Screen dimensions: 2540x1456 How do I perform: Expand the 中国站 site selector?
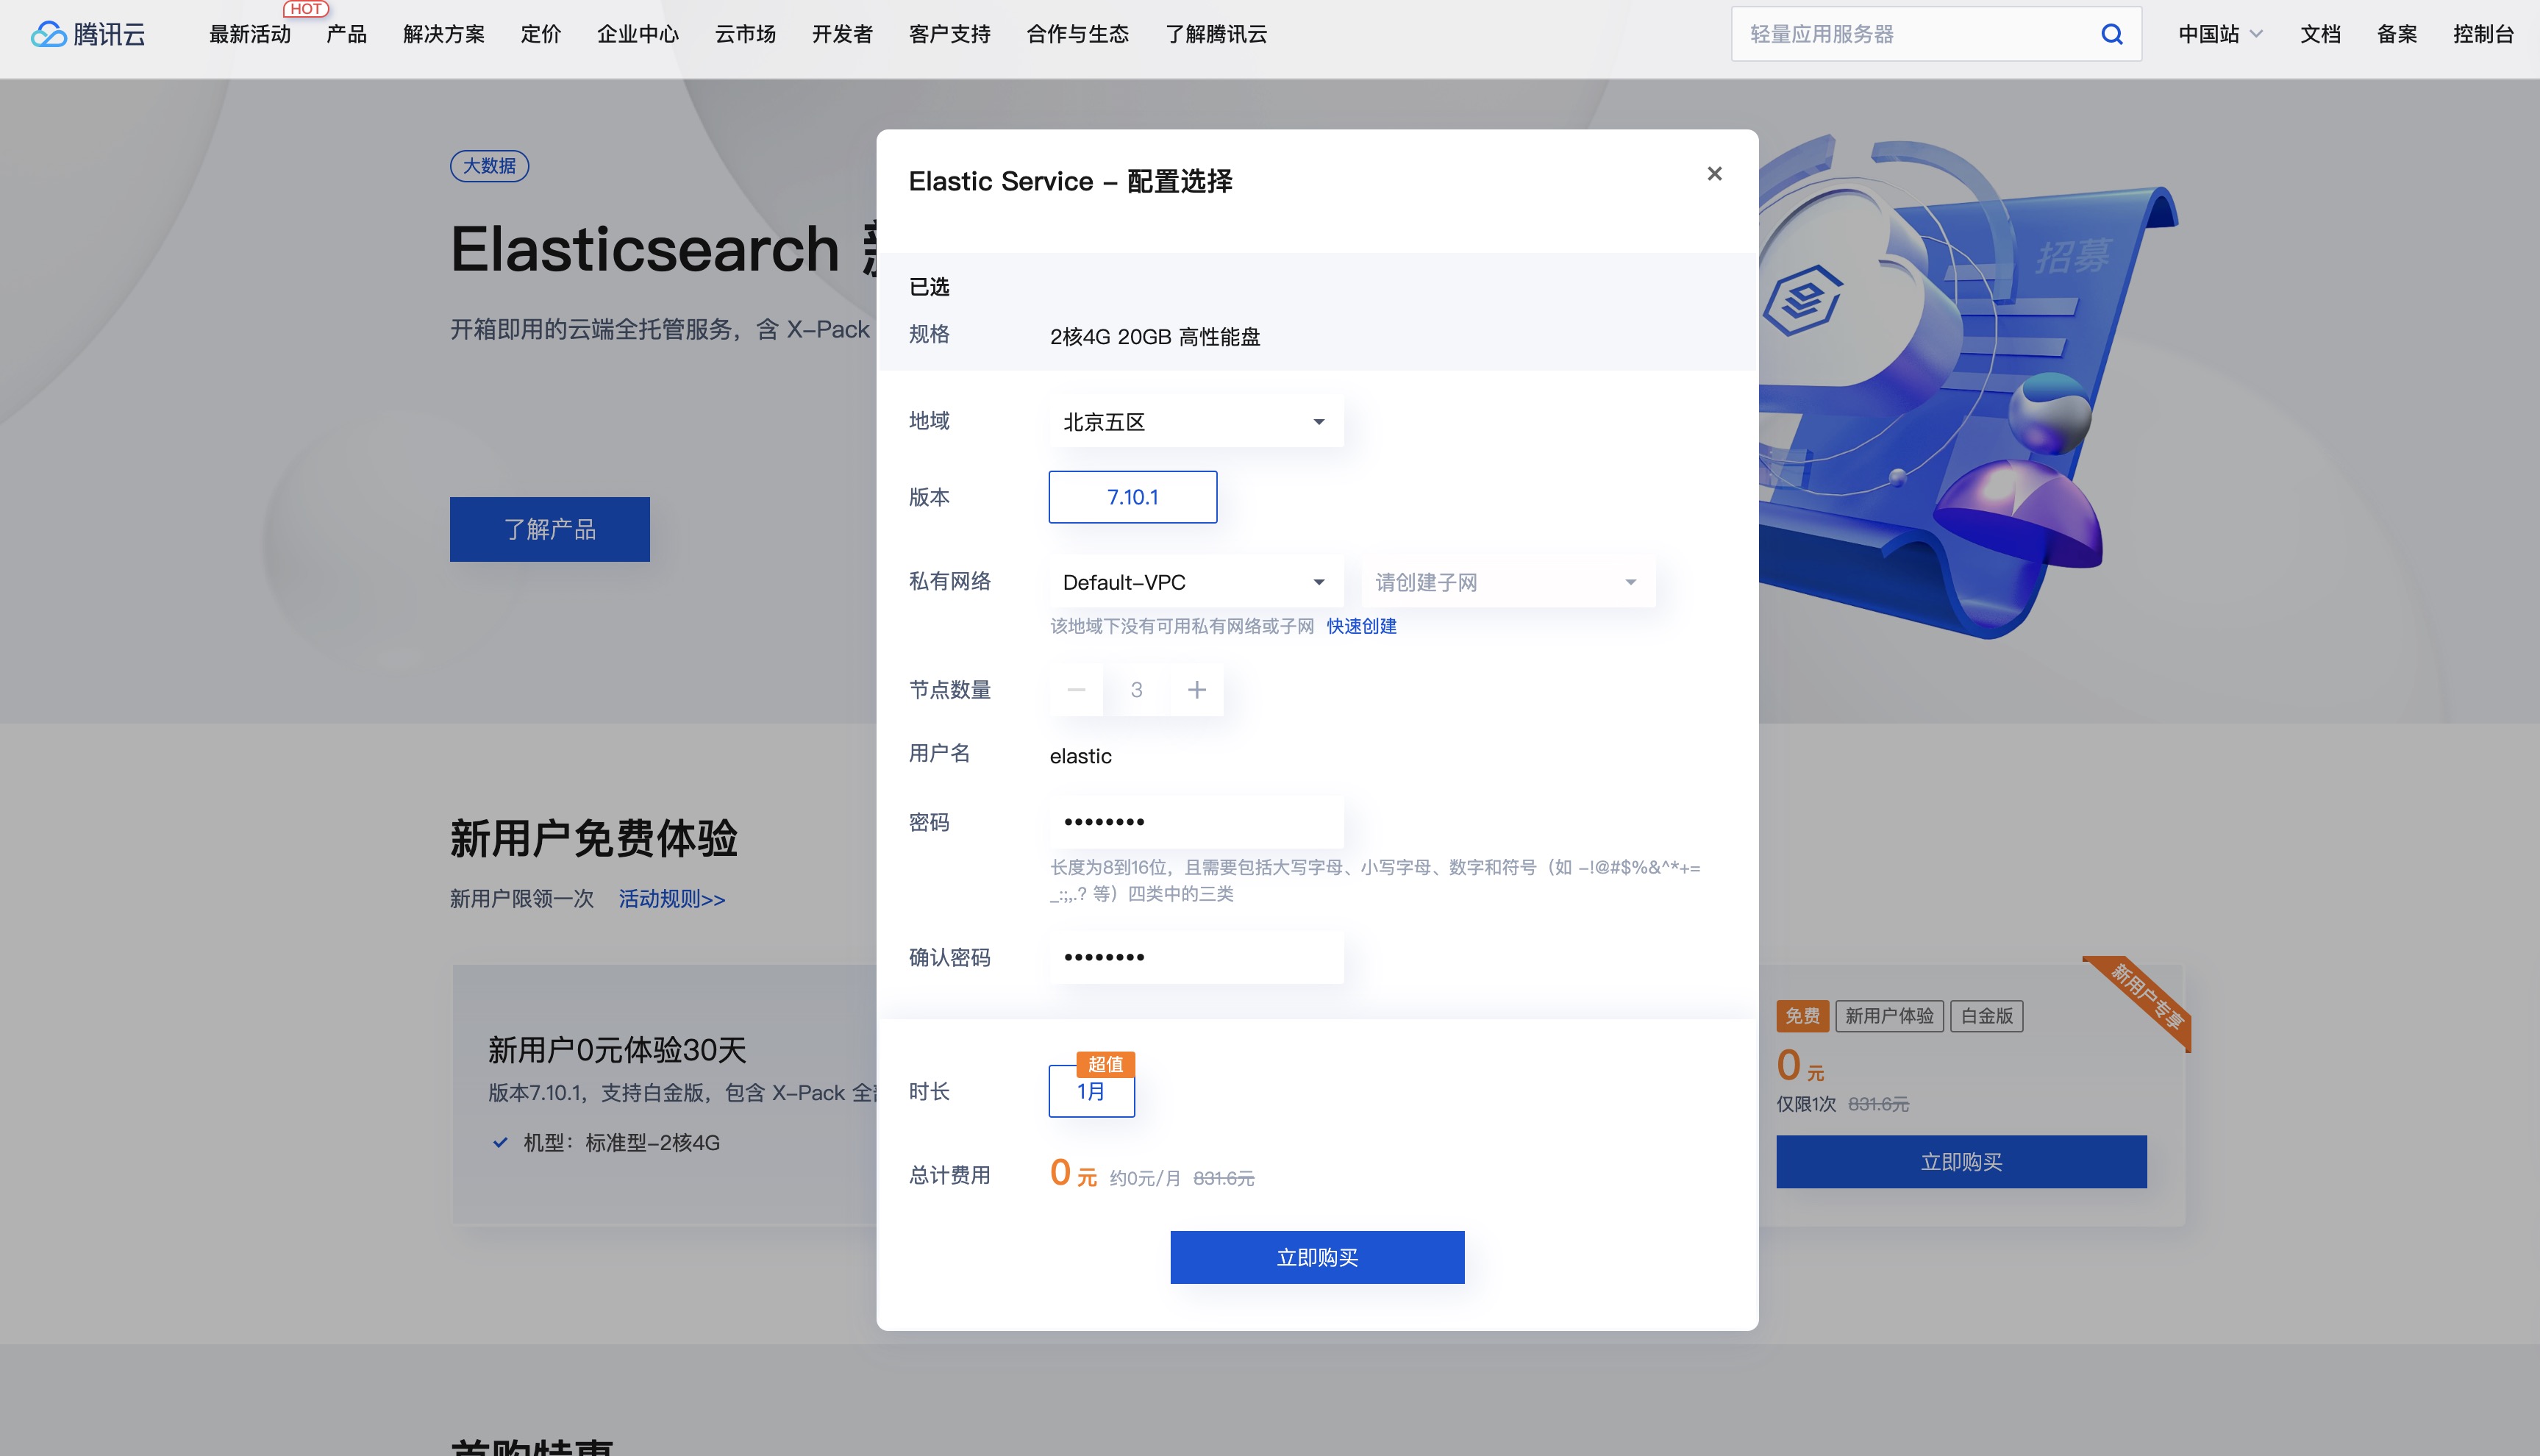coord(2220,34)
